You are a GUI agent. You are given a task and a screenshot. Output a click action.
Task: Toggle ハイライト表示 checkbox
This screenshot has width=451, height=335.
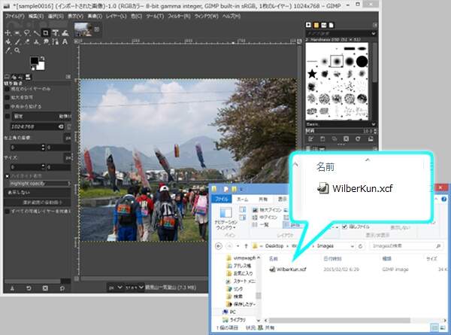pyautogui.click(x=8, y=175)
